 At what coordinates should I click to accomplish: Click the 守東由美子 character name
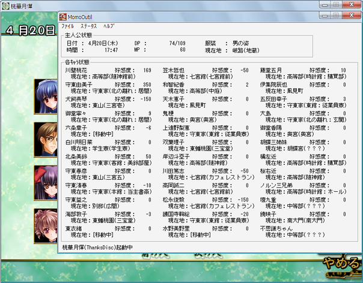click(x=81, y=85)
